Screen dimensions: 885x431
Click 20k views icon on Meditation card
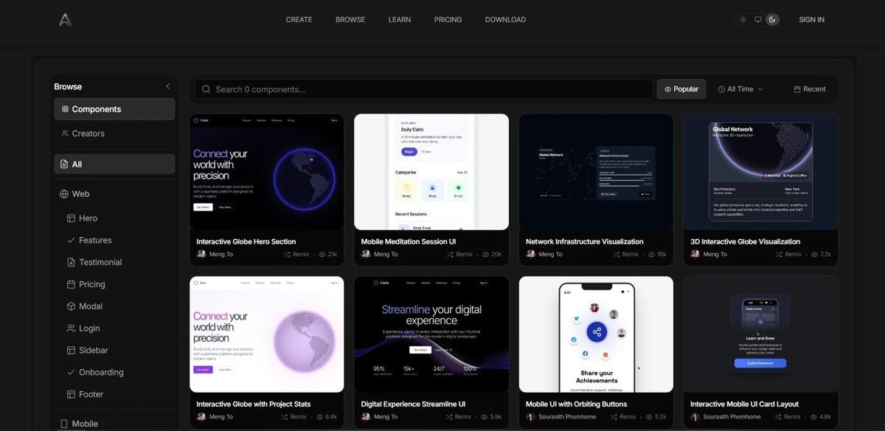[x=486, y=255]
